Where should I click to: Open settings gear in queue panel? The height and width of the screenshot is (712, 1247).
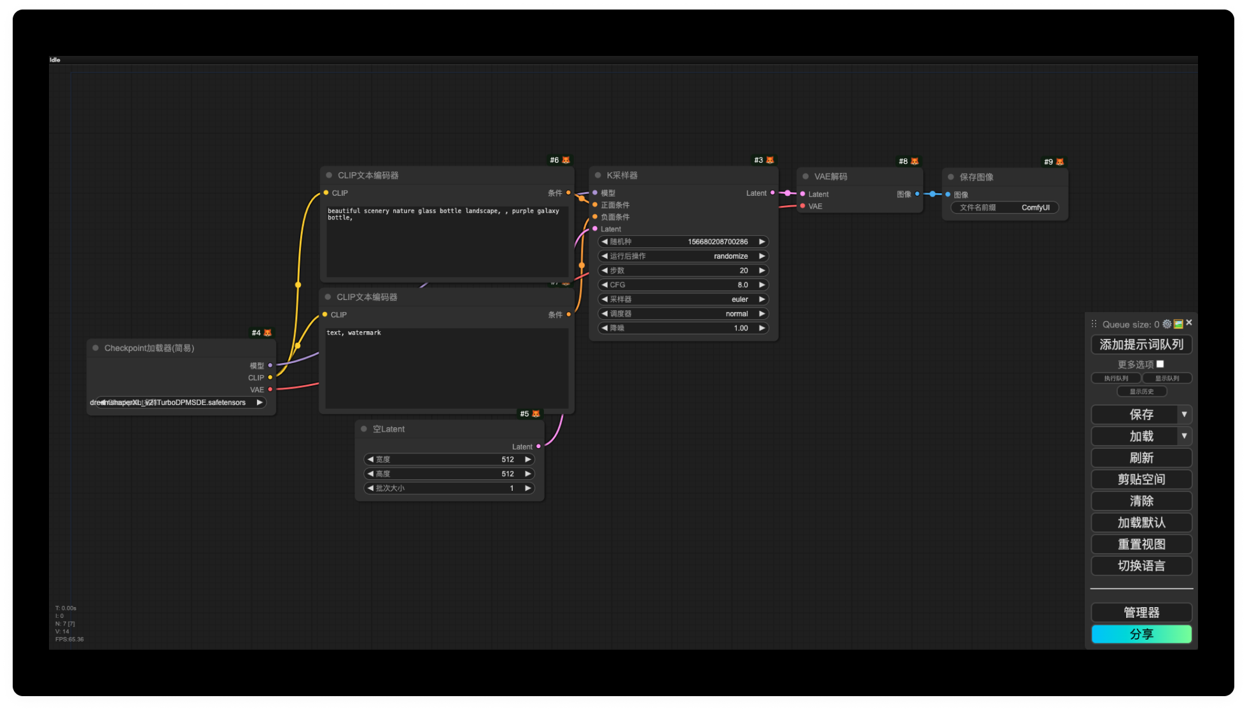coord(1166,324)
